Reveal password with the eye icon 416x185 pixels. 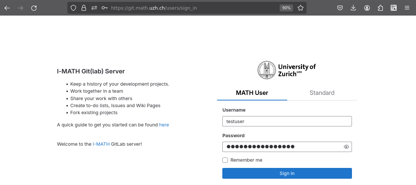pos(346,147)
